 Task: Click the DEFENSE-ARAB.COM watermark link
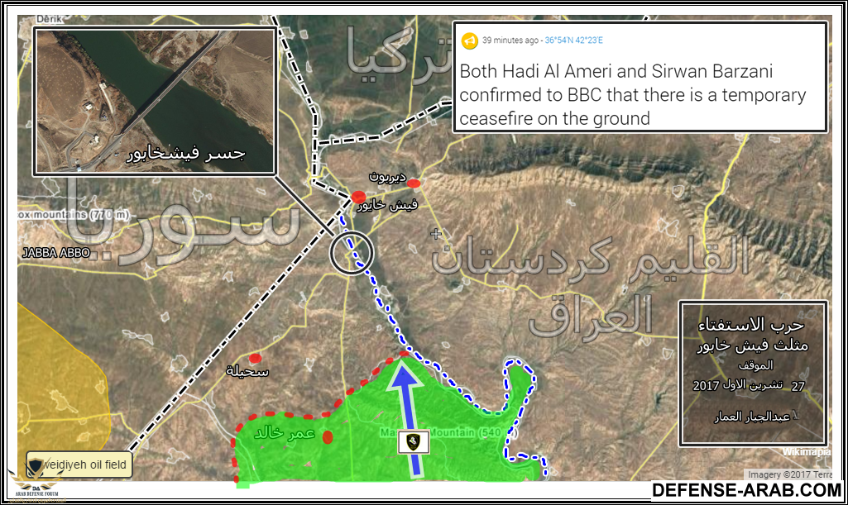(x=746, y=490)
